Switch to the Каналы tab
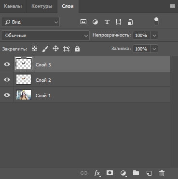Viewport: 178px width, 179px height. click(13, 6)
